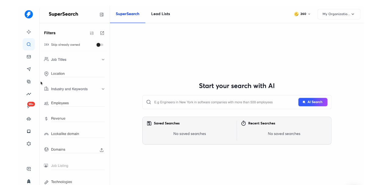Click the Saved Searches heading
The width and height of the screenshot is (380, 185).
(167, 123)
